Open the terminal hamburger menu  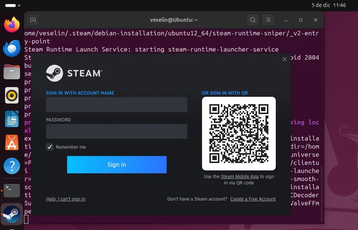coord(269,20)
